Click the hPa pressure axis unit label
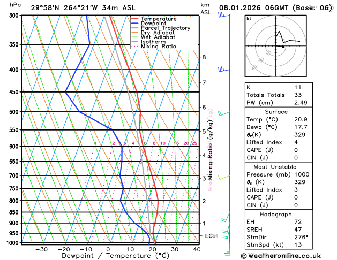 click(15, 5)
